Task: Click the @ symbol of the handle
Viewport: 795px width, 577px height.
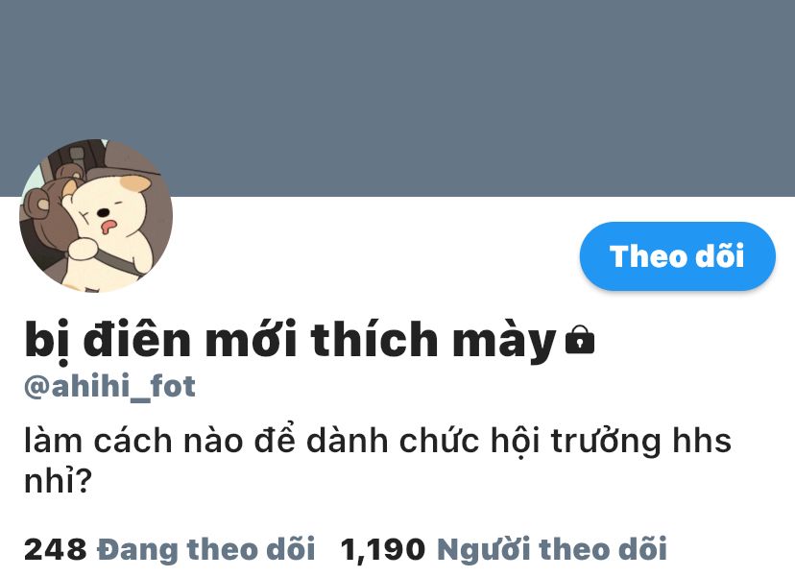Action: pos(36,388)
